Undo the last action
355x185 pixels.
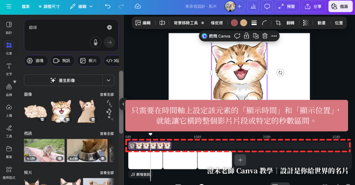(x=107, y=6)
